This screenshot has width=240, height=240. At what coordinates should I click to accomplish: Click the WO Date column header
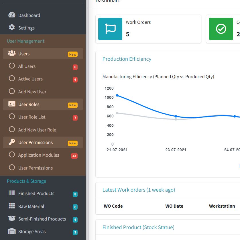coord(174,206)
